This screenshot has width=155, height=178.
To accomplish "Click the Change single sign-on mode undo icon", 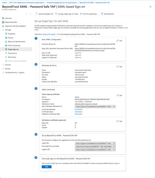I will [56, 14].
